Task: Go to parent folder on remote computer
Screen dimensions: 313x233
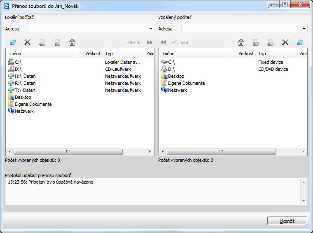Action: [256, 42]
